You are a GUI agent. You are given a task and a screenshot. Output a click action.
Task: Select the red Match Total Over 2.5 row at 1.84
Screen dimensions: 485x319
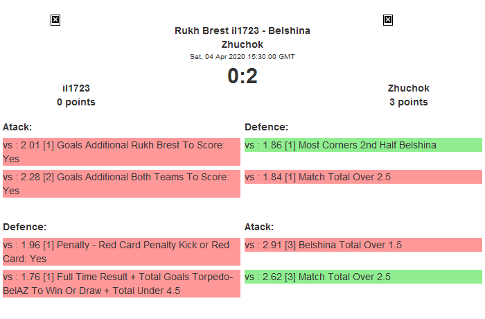pyautogui.click(x=363, y=177)
